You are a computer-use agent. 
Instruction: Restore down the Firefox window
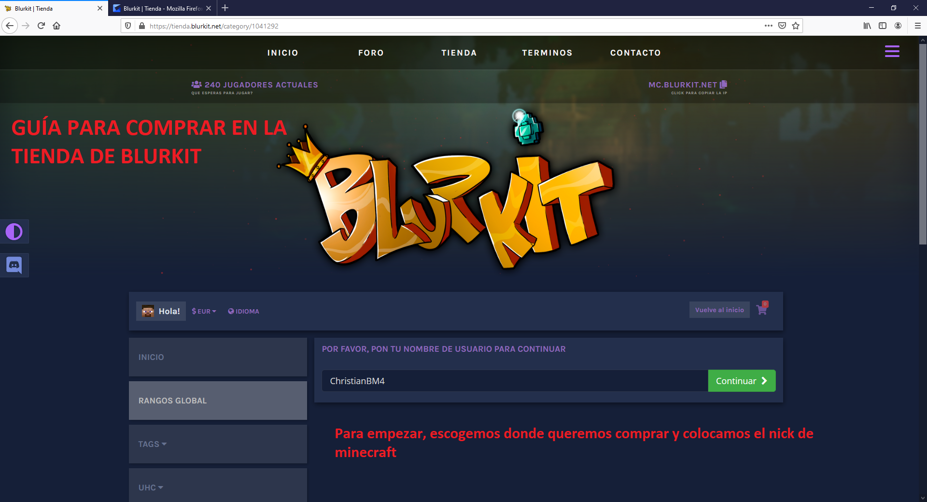[x=894, y=8]
